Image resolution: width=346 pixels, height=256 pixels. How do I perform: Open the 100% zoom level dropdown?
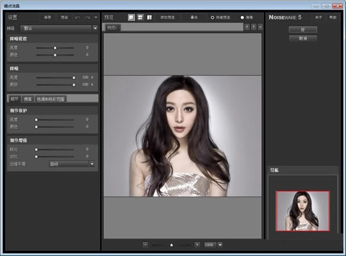click(220, 245)
